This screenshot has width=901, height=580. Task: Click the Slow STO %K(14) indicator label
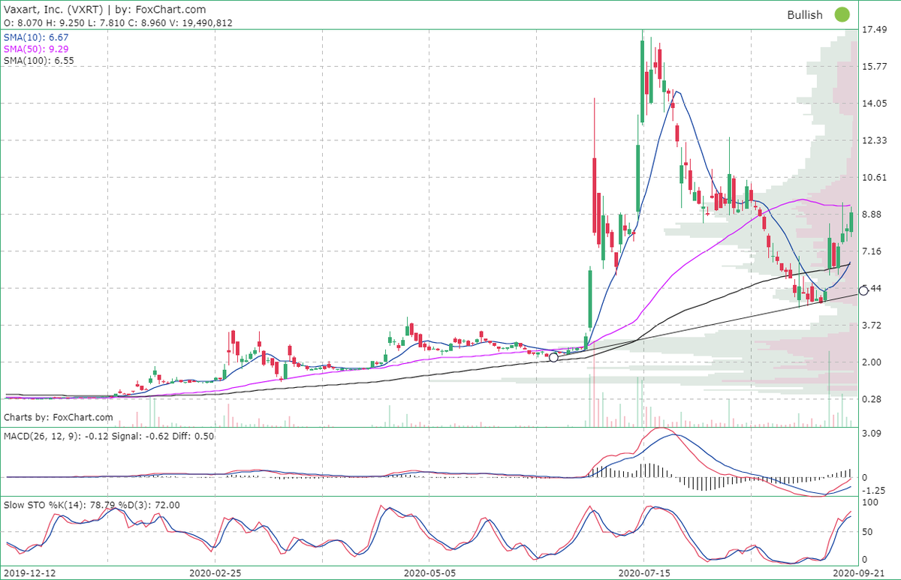92,505
